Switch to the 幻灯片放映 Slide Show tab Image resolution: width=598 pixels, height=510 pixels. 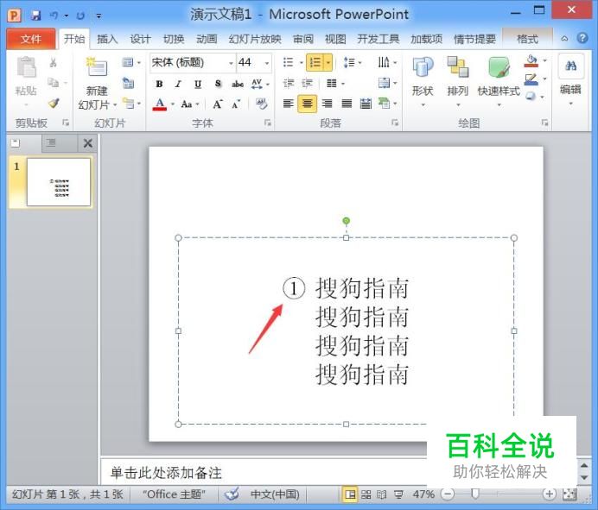coord(255,39)
